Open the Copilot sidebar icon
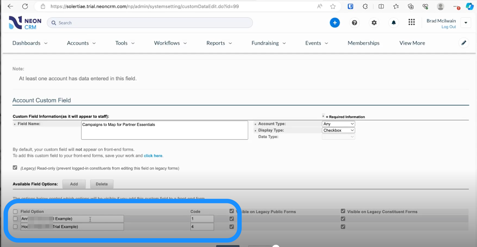Viewport: 477px width, 247px height. click(470, 6)
